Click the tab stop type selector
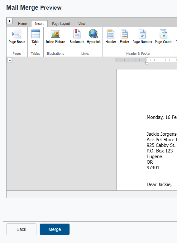Image resolution: width=177 pixels, height=243 pixels. pyautogui.click(x=10, y=60)
